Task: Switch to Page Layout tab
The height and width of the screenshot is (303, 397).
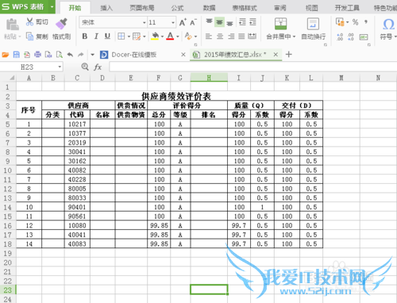Action: pyautogui.click(x=142, y=8)
